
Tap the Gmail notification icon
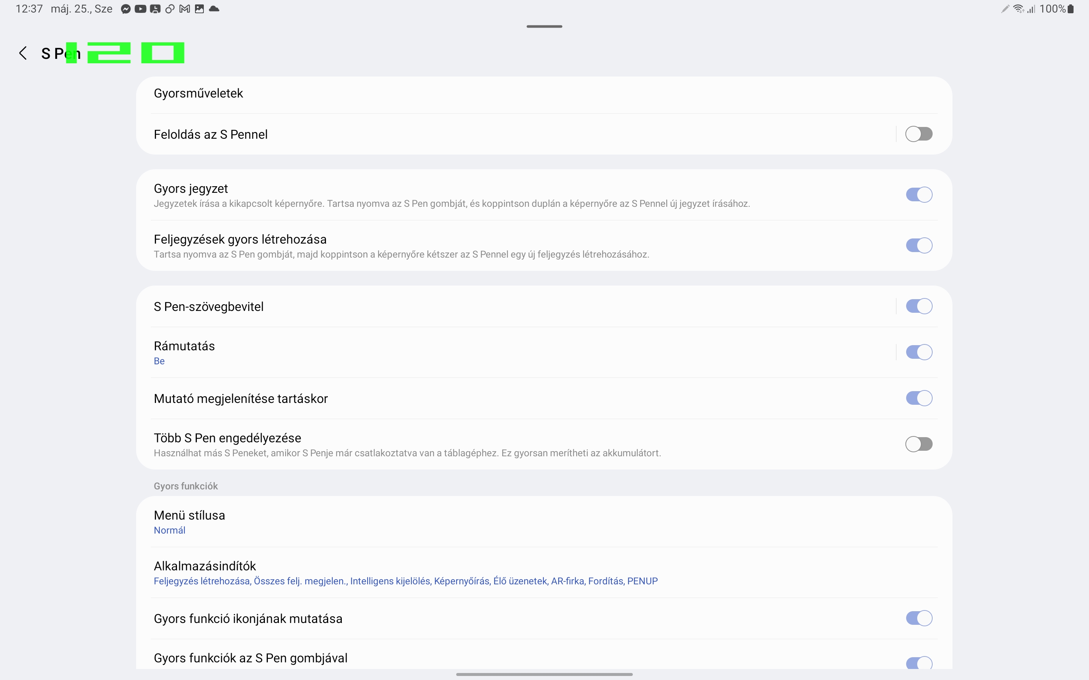[x=184, y=9]
